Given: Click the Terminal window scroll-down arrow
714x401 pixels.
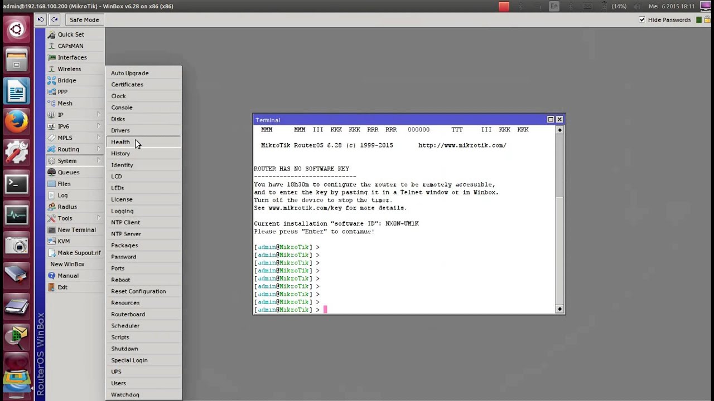Looking at the screenshot, I should [559, 309].
